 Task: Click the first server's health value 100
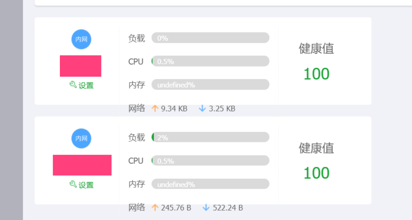pyautogui.click(x=316, y=74)
